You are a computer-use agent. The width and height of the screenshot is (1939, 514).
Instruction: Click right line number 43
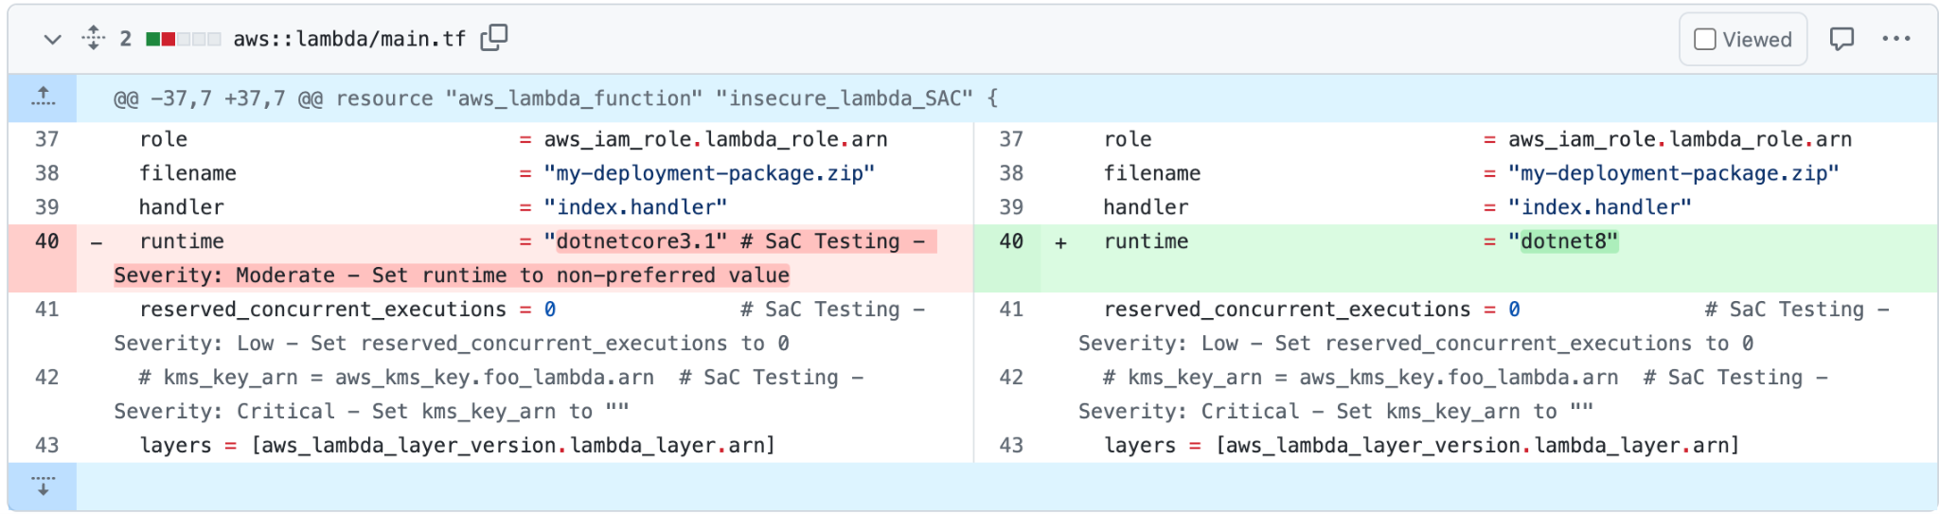(x=1010, y=445)
